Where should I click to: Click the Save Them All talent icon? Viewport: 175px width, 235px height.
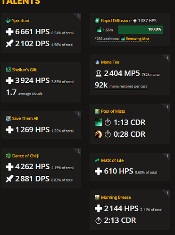pyautogui.click(x=8, y=118)
